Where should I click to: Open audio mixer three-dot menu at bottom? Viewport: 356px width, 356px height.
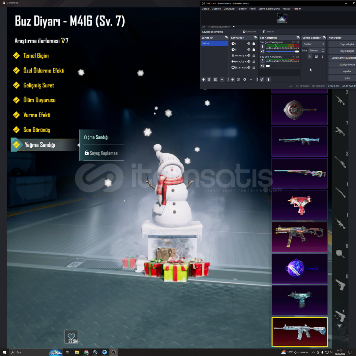[268, 79]
